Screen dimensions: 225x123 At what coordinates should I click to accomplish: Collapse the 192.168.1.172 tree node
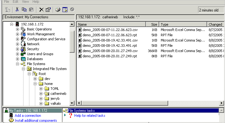(x=11, y=24)
